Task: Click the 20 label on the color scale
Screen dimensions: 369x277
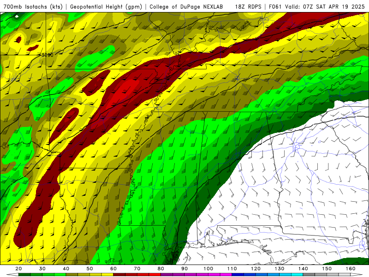Action: point(18,269)
